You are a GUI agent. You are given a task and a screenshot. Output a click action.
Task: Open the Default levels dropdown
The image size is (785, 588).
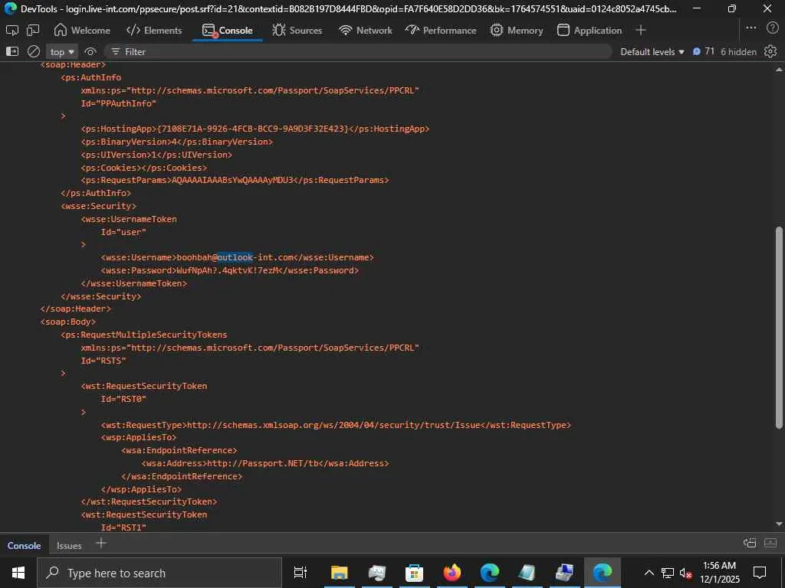click(652, 51)
